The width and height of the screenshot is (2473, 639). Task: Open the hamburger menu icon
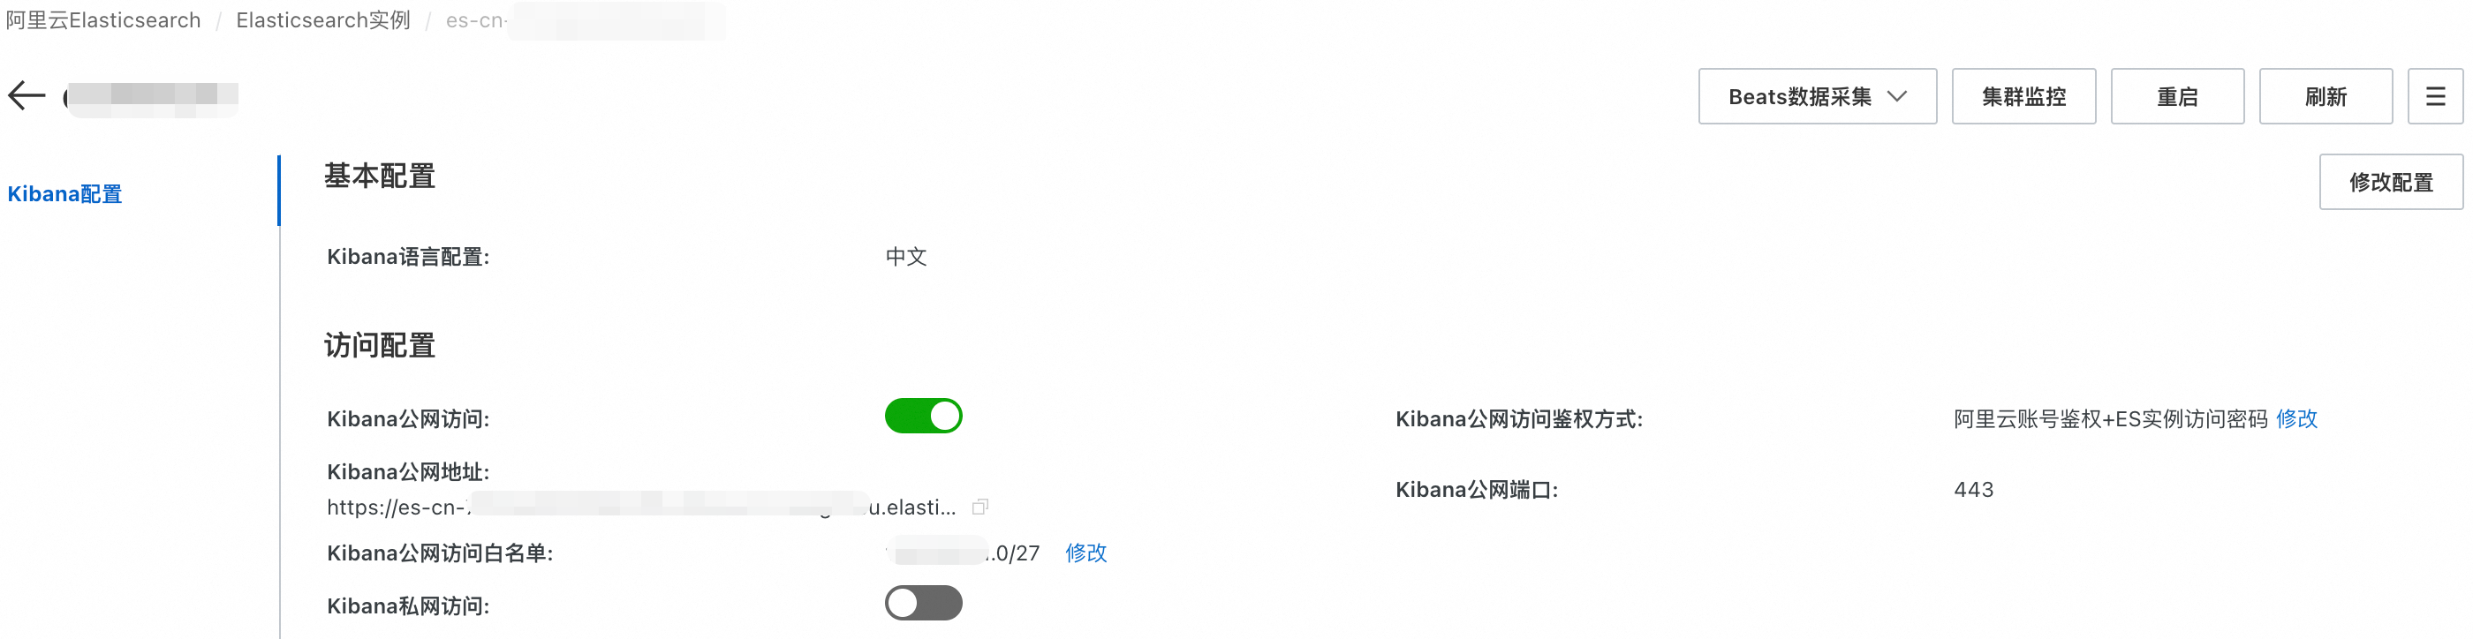click(x=2435, y=96)
